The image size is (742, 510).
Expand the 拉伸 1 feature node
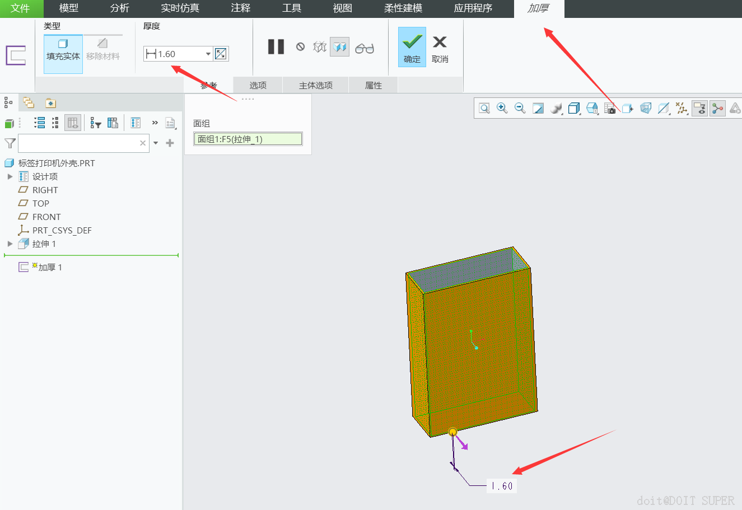point(10,244)
